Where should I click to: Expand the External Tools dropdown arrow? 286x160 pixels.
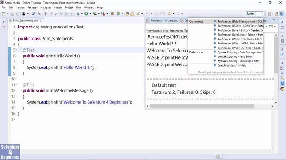click(107, 14)
